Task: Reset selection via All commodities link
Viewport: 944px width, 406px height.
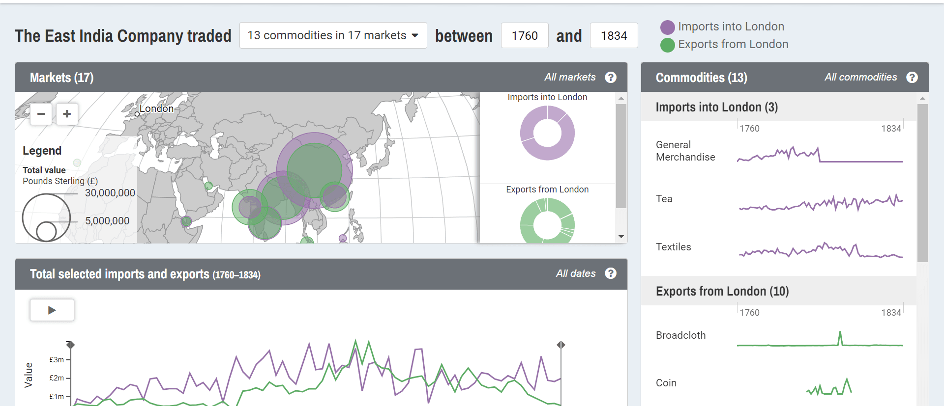Action: point(860,77)
